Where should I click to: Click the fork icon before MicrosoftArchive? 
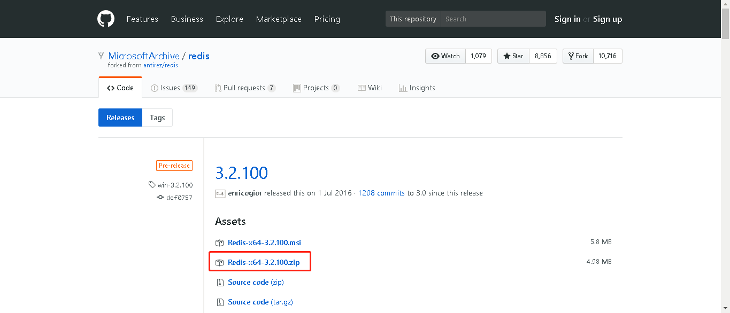click(x=101, y=56)
